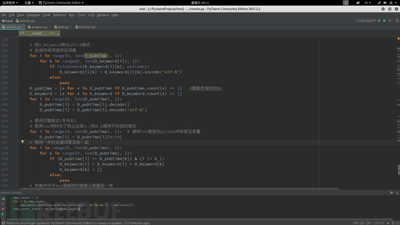
Task: Click the renmin.py breadcrumb
Action: 26,21
